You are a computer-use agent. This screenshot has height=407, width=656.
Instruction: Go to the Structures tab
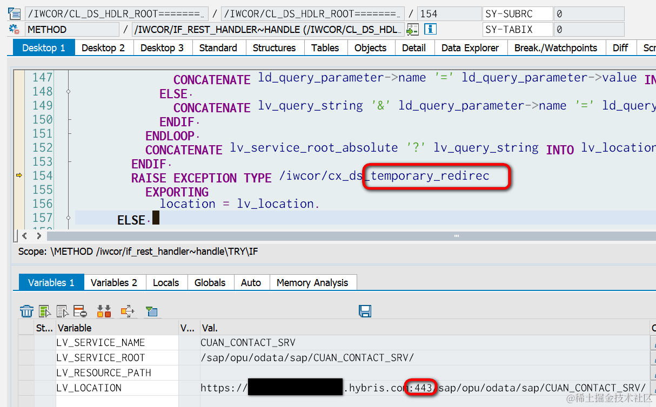coord(275,48)
